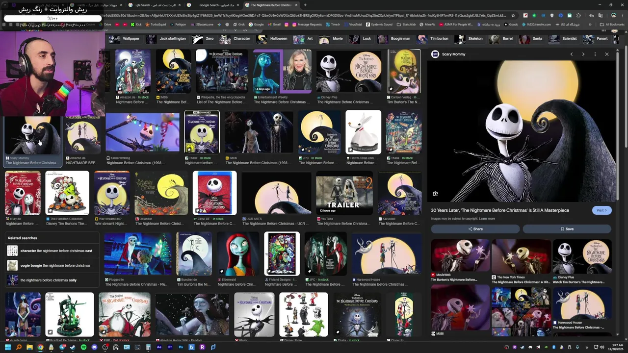
Task: Open the Entertainment Weekly image result
Action: point(282,72)
